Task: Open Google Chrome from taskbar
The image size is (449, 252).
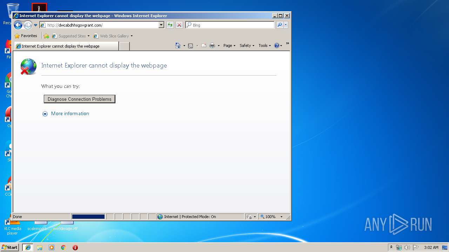Action: coord(63,247)
